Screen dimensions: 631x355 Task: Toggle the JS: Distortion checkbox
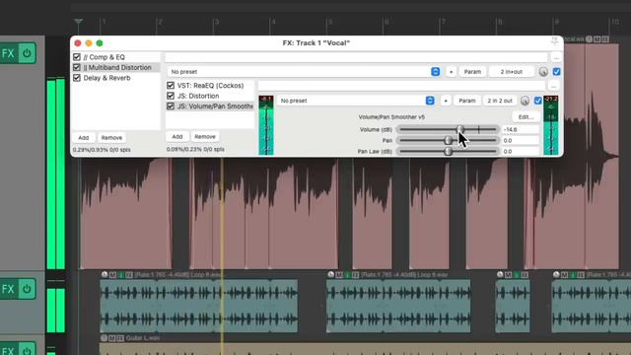point(171,96)
